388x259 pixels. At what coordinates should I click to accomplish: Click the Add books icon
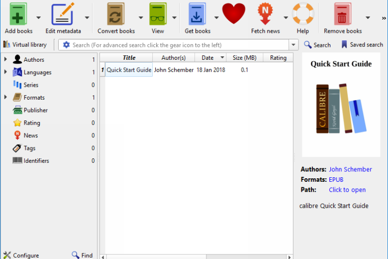coord(18,14)
